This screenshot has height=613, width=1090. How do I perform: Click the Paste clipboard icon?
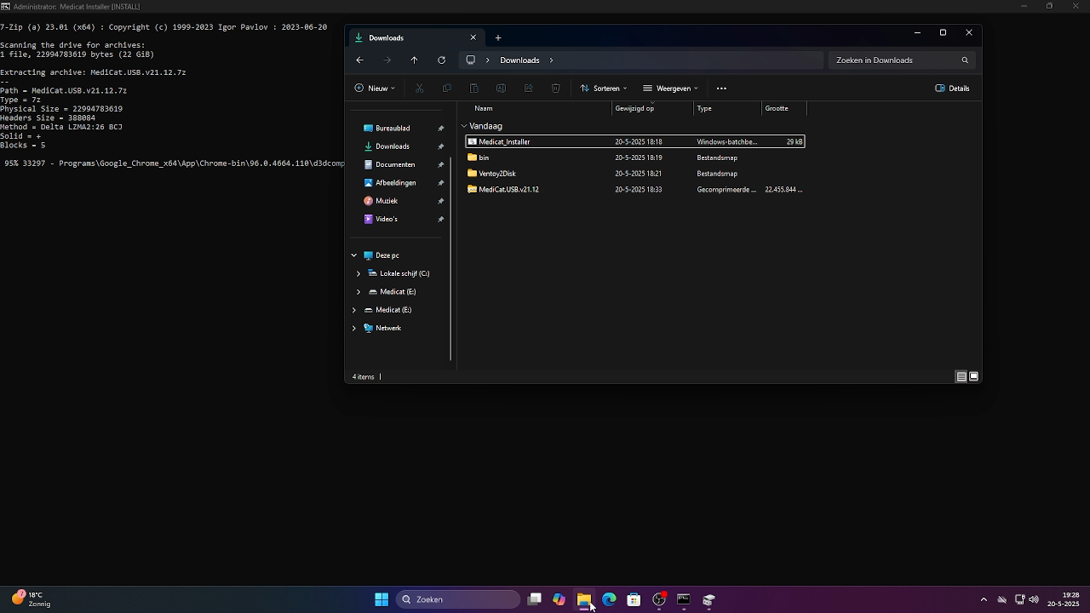pos(473,89)
